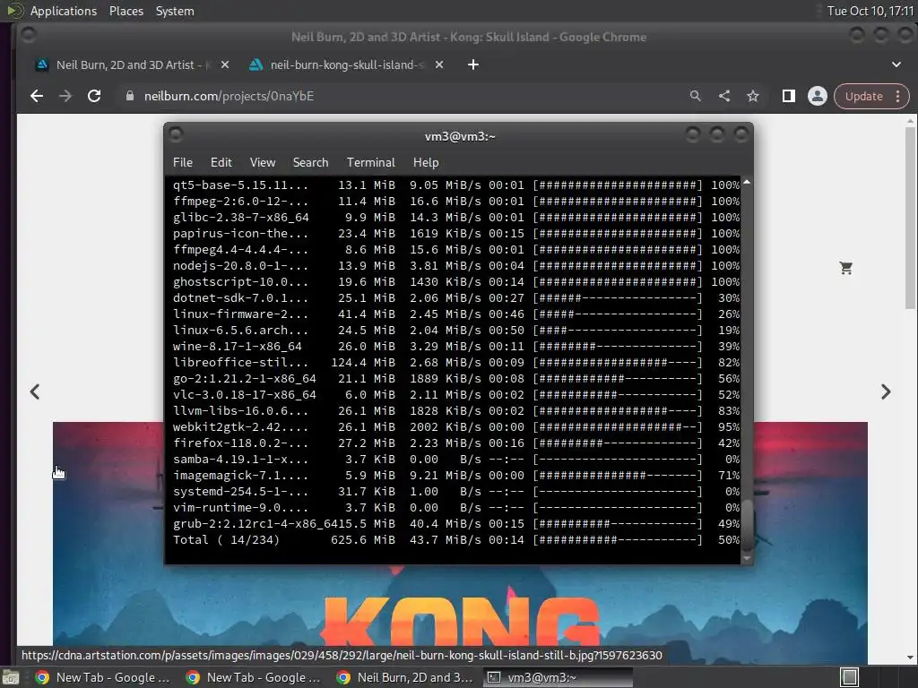
Task: Switch to Neil Burn, 2D and 3D Artist tab
Action: point(132,64)
